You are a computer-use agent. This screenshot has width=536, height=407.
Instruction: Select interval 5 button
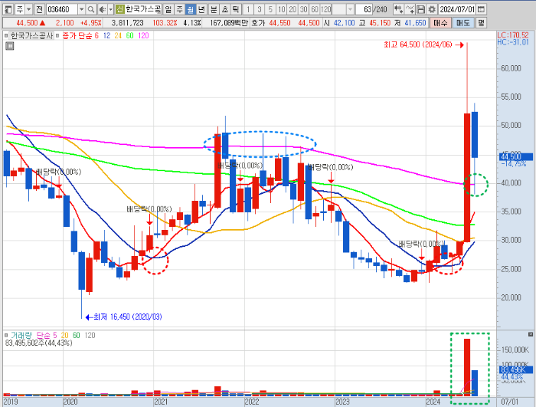click(x=270, y=9)
